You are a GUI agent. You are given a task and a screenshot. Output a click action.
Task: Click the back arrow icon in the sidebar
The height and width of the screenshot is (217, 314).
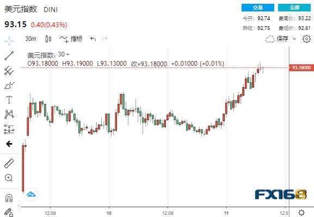9,144
